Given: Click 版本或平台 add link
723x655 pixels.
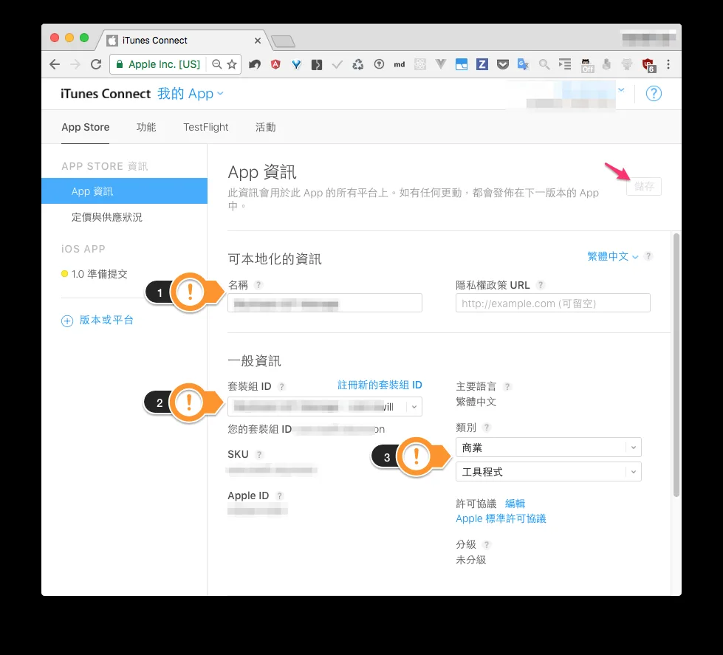Looking at the screenshot, I should 97,320.
